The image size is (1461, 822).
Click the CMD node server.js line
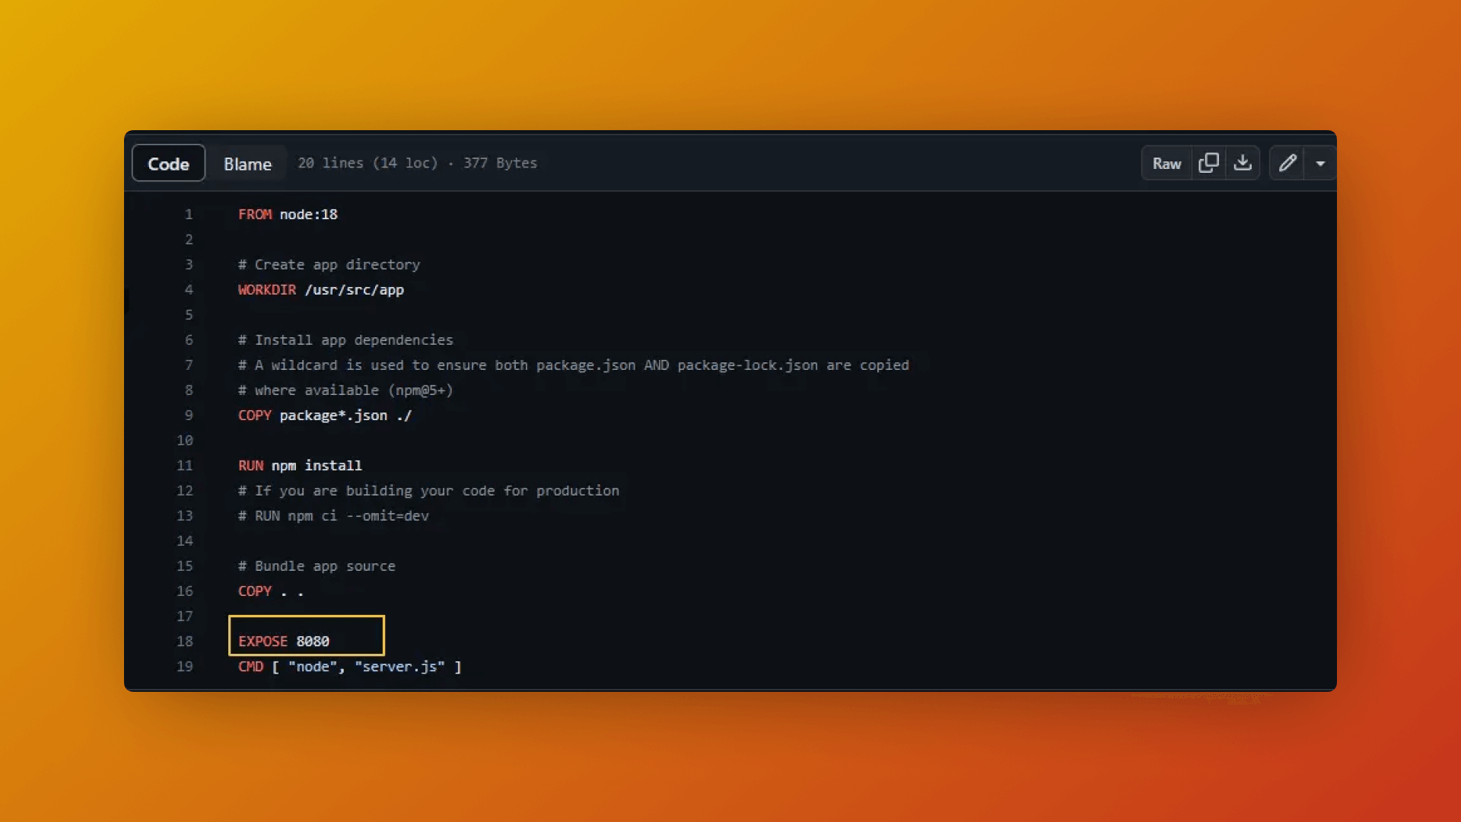(x=350, y=667)
